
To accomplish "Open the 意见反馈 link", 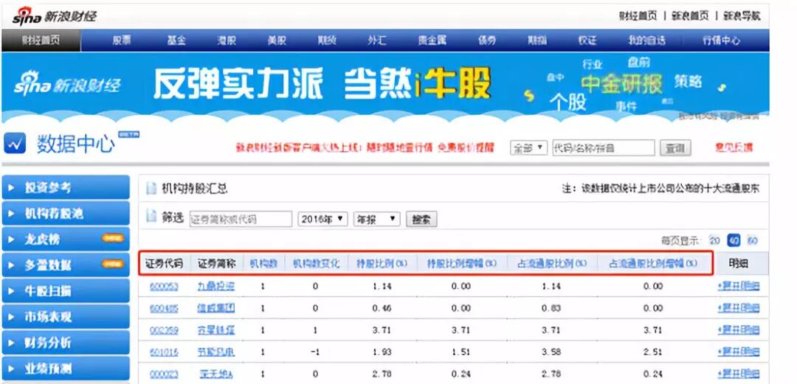I will click(x=734, y=148).
